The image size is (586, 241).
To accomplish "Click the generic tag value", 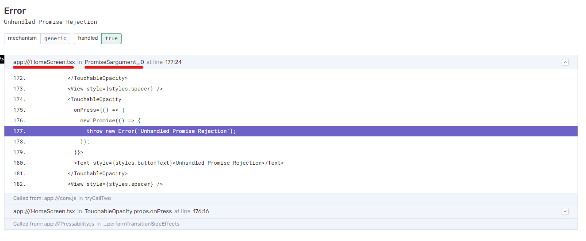I will click(x=55, y=38).
